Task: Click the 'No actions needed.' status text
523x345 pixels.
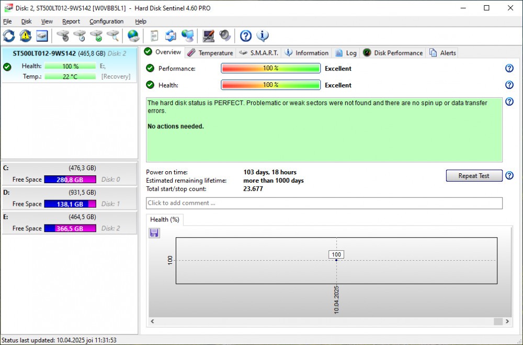Action: (x=175, y=127)
